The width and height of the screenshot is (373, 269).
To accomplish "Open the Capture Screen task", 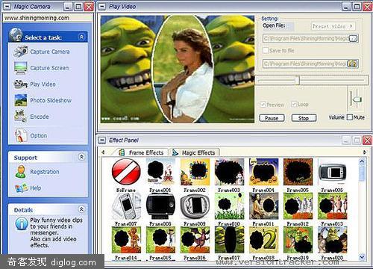I will [x=41, y=68].
